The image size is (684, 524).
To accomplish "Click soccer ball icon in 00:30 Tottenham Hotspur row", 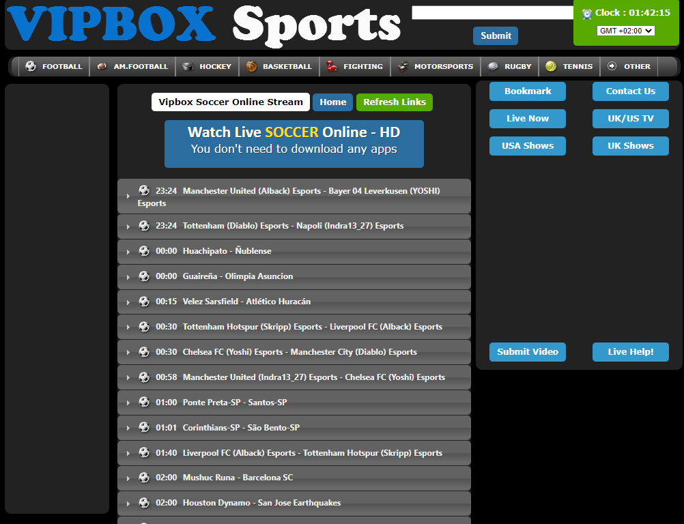I will [144, 327].
